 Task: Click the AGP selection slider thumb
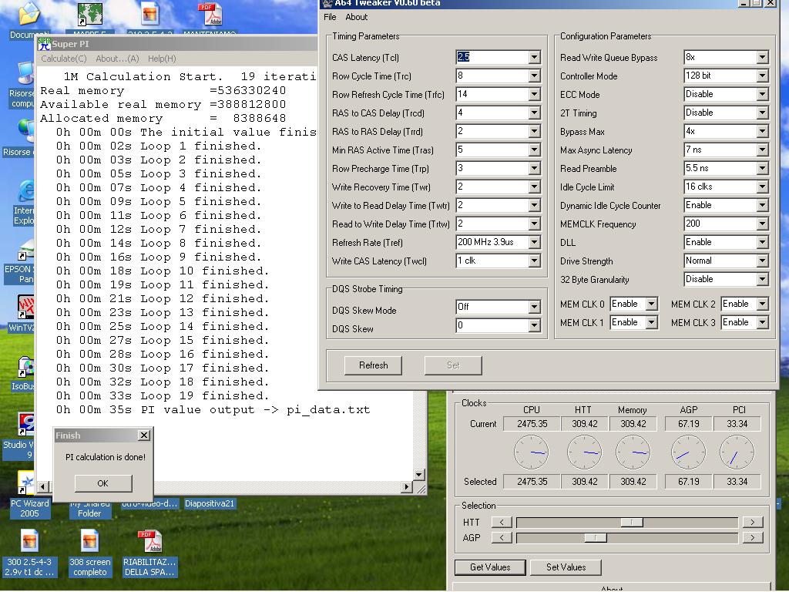coord(596,537)
